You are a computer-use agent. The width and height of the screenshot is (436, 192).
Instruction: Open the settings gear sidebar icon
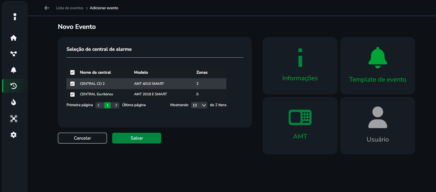point(13,135)
